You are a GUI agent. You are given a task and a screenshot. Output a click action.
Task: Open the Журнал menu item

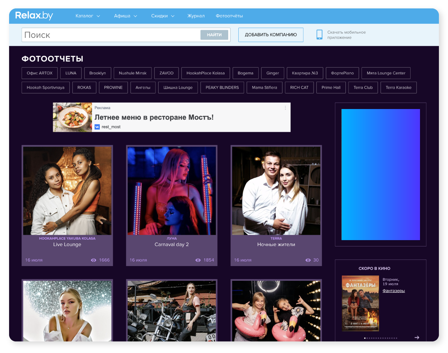[196, 16]
